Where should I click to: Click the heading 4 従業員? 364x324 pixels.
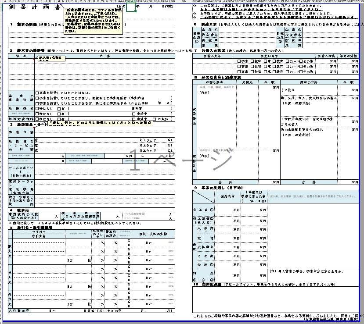[x=19, y=210]
